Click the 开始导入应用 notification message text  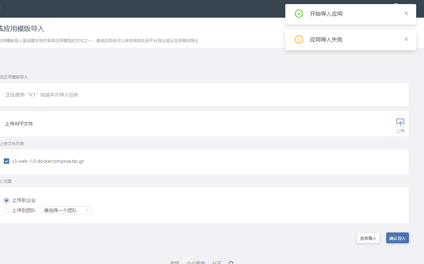(x=326, y=14)
